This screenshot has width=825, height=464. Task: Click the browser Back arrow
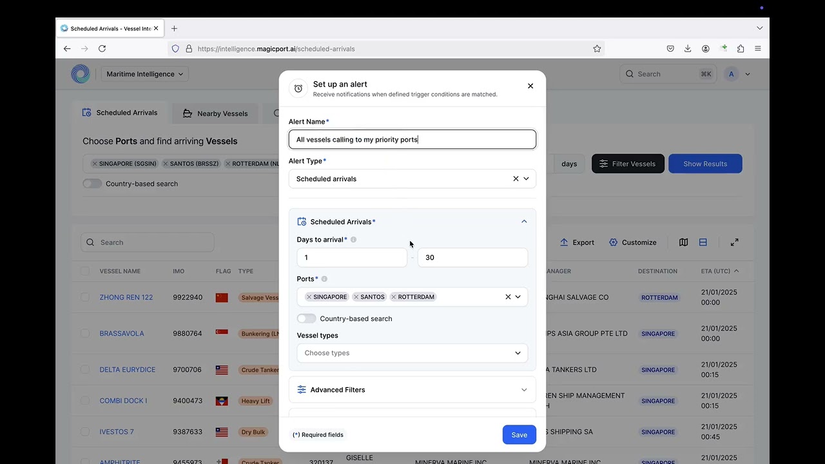[67, 48]
